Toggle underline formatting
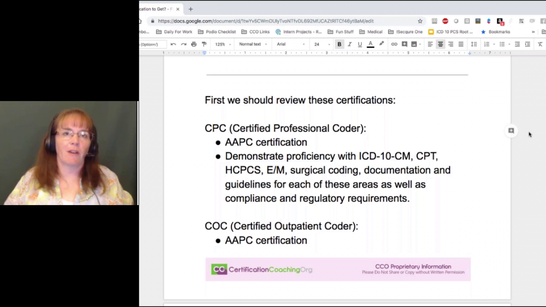 coord(359,44)
